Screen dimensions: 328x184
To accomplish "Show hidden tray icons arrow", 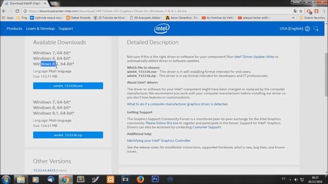I will coord(290,179).
